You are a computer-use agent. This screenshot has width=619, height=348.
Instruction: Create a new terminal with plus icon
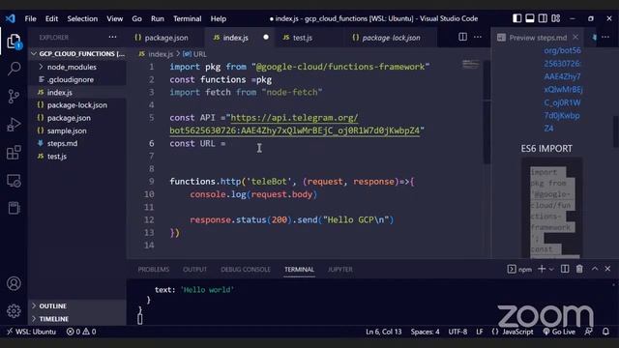(542, 269)
